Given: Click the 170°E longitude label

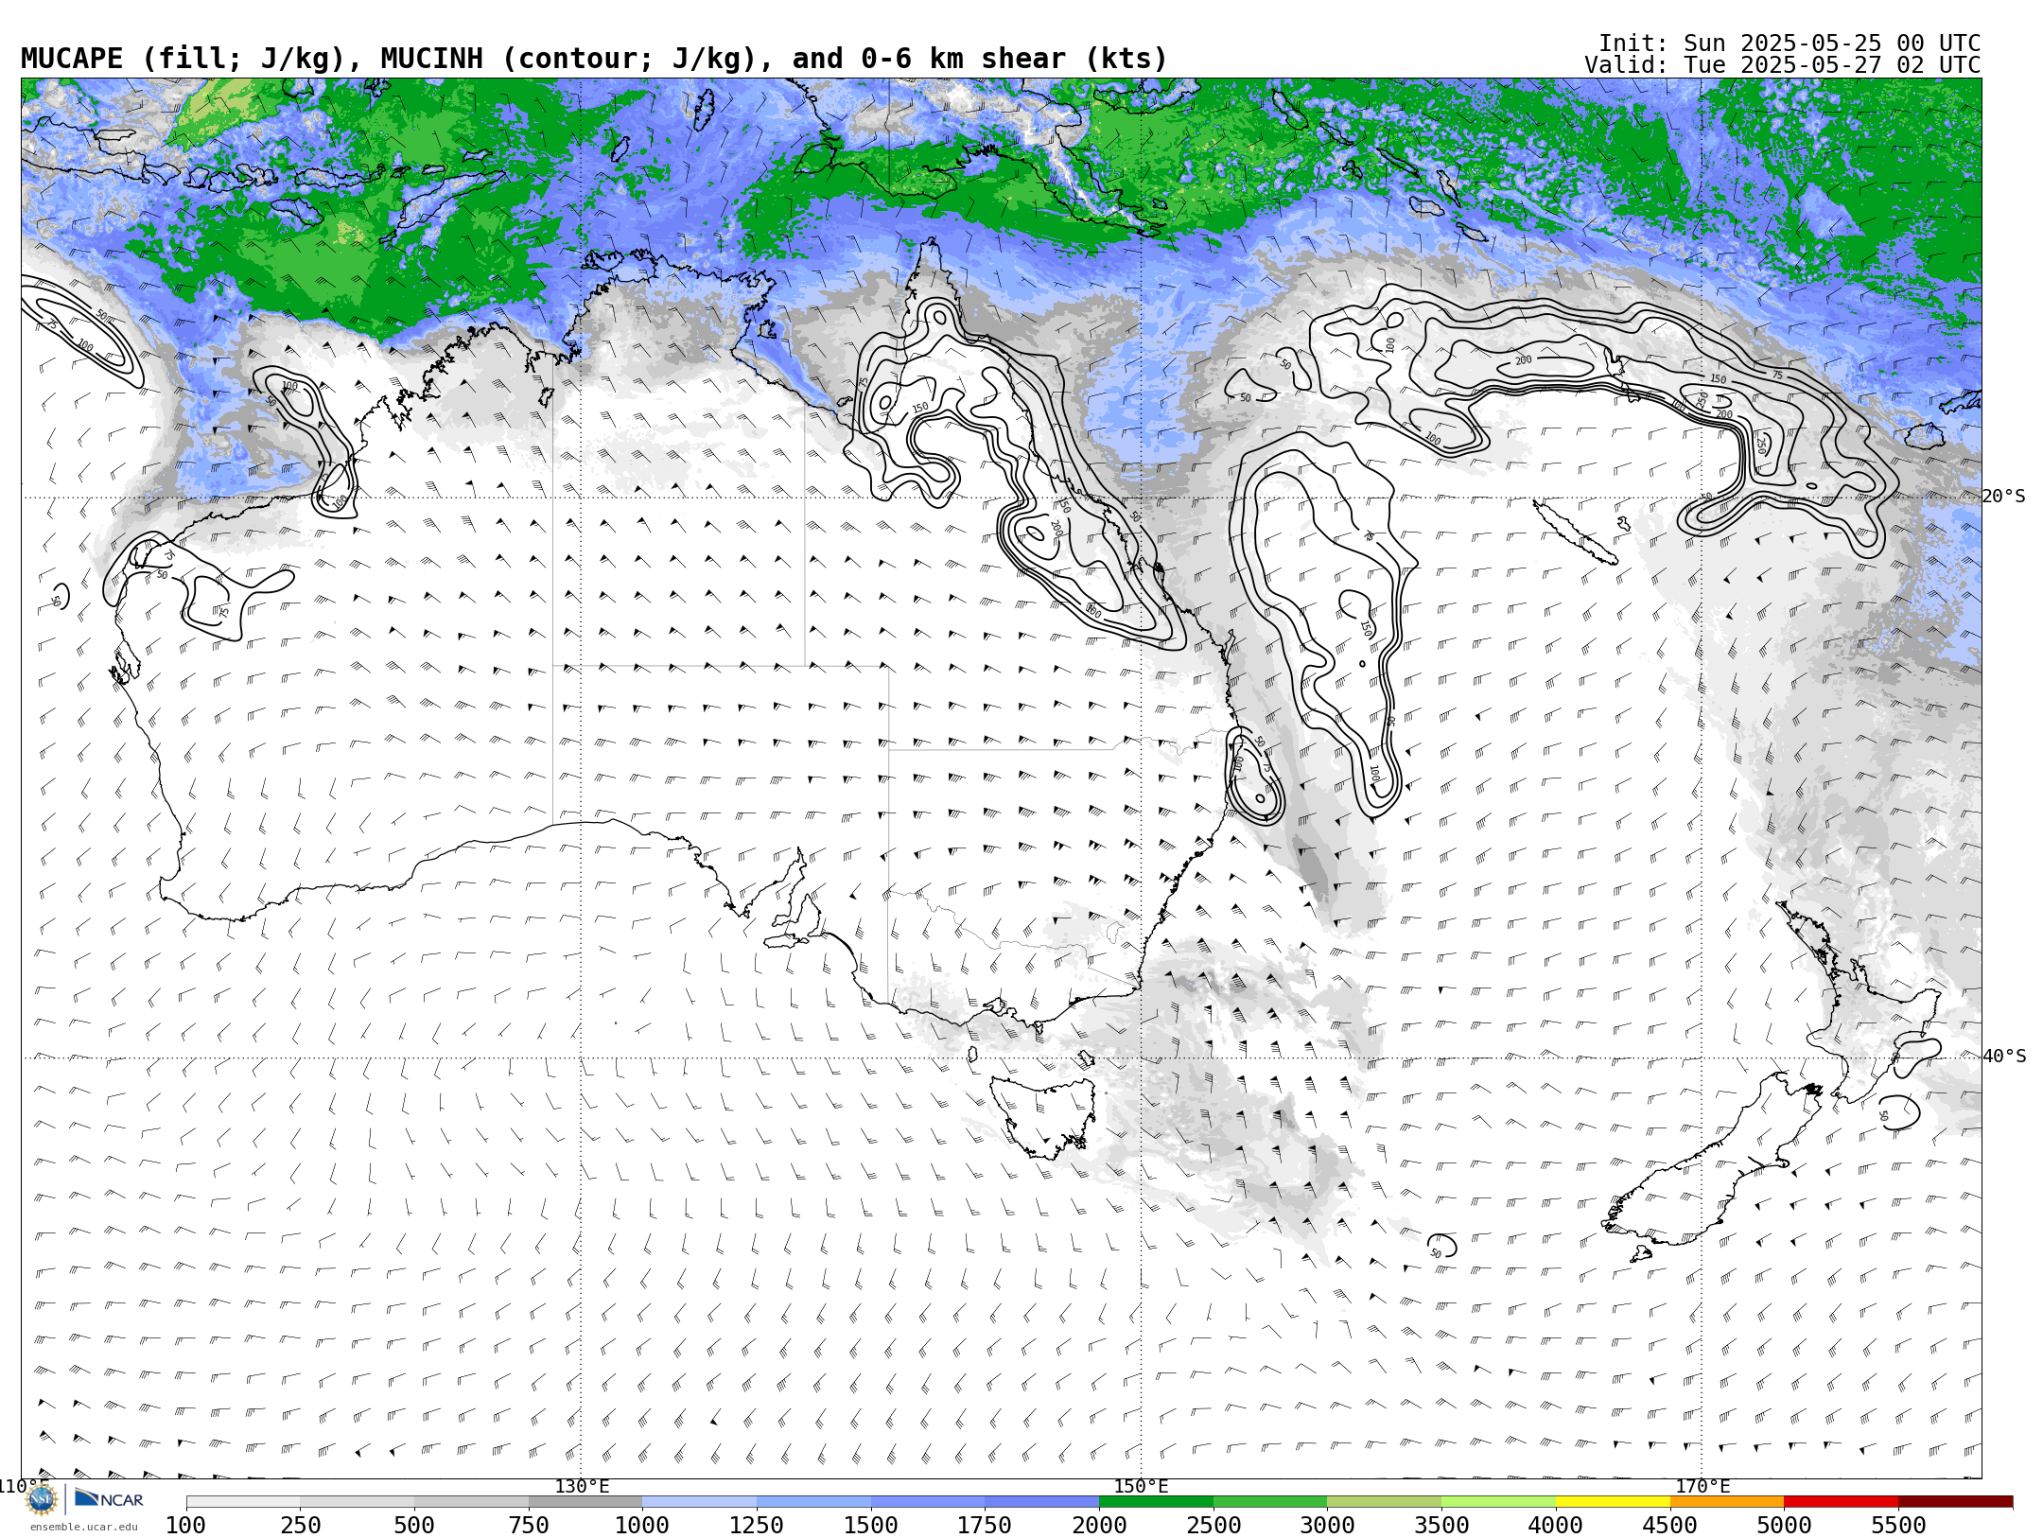Looking at the screenshot, I should tap(1702, 1487).
